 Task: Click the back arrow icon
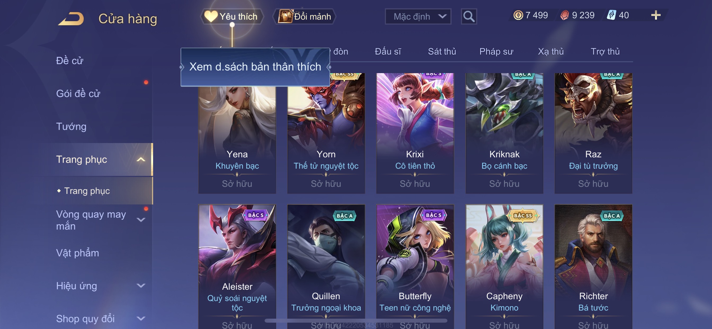(71, 19)
